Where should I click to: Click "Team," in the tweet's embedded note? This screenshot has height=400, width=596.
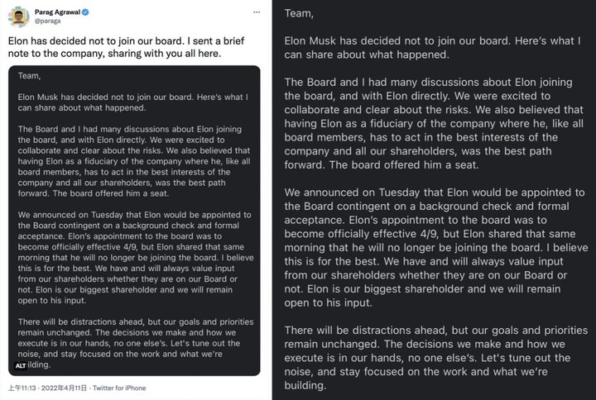coord(27,75)
